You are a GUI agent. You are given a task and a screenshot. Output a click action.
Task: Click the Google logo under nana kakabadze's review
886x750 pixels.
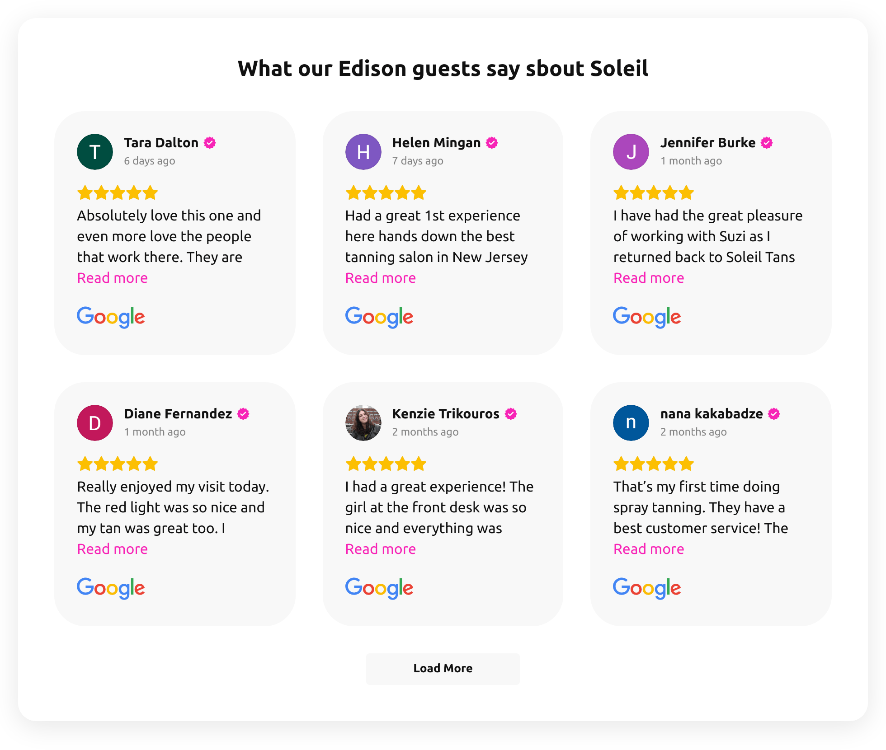(x=647, y=588)
